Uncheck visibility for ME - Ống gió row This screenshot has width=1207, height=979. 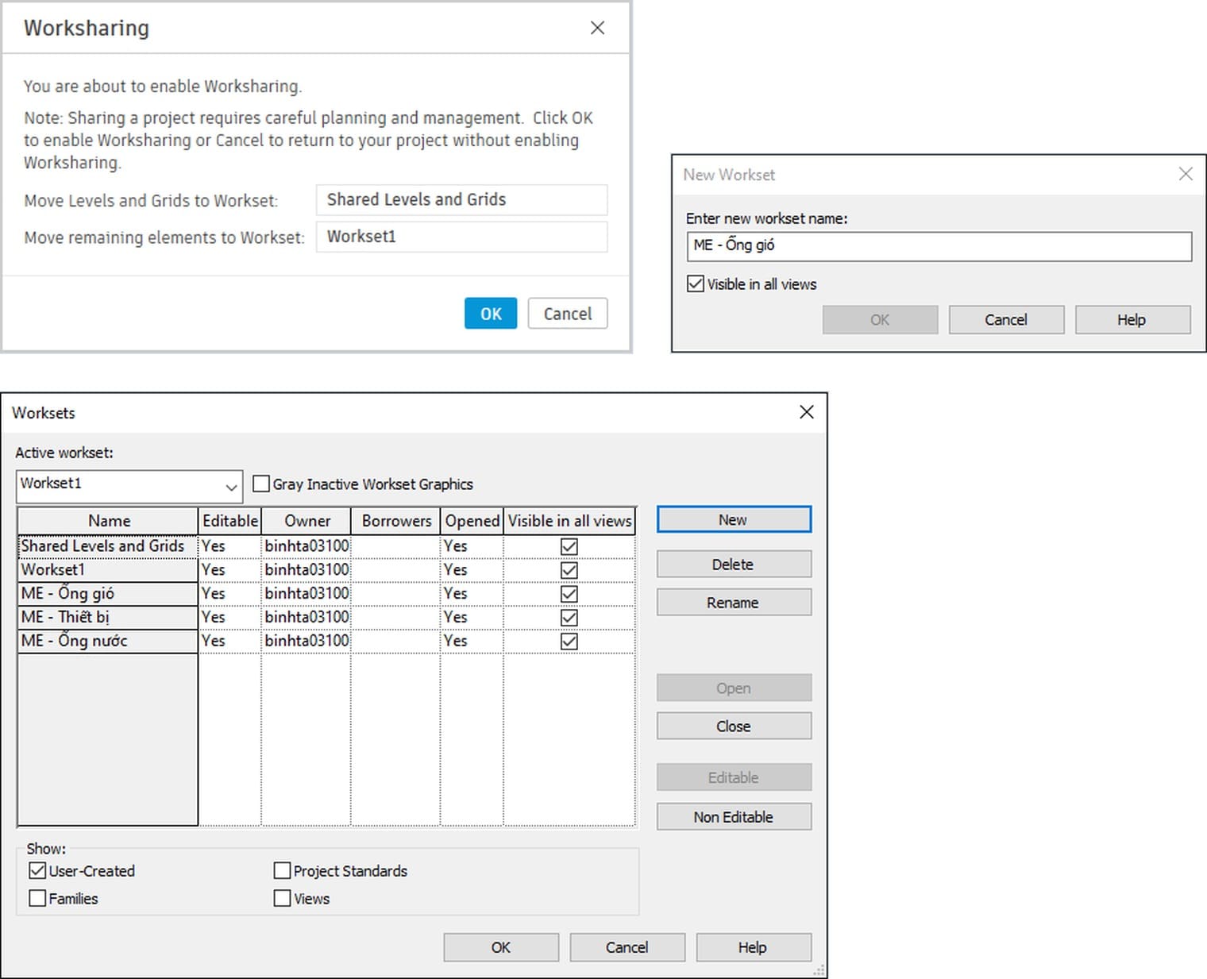coord(569,594)
